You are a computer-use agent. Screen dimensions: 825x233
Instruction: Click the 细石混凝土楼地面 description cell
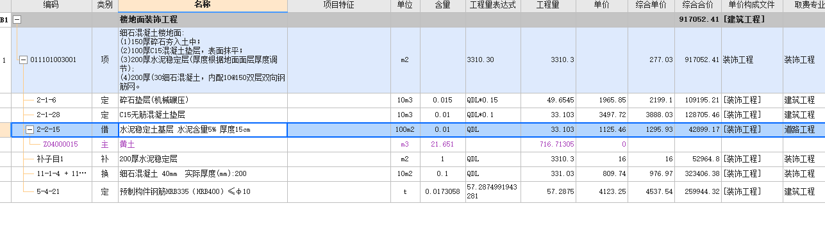tap(203, 60)
